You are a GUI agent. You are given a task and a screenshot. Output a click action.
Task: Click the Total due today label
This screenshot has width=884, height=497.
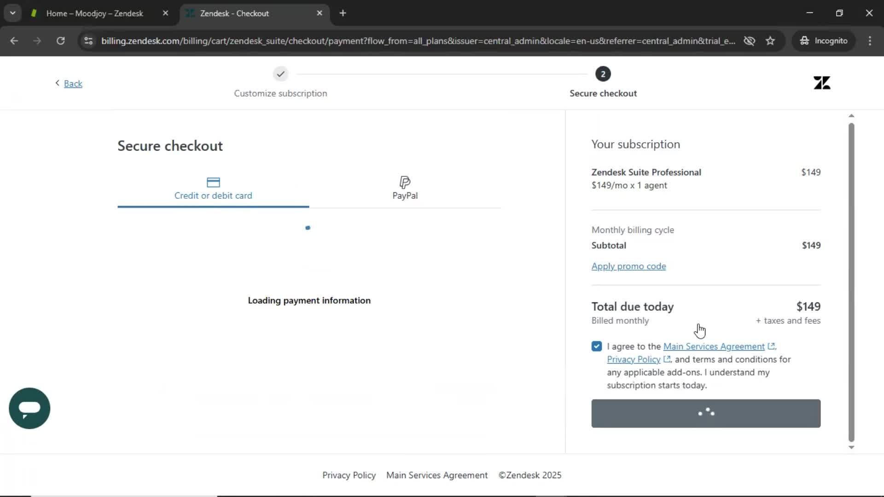click(633, 306)
